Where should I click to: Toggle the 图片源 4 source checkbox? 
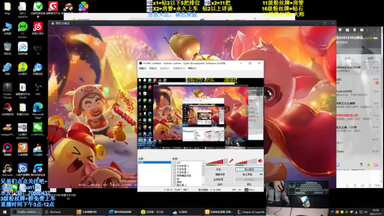[175, 185]
